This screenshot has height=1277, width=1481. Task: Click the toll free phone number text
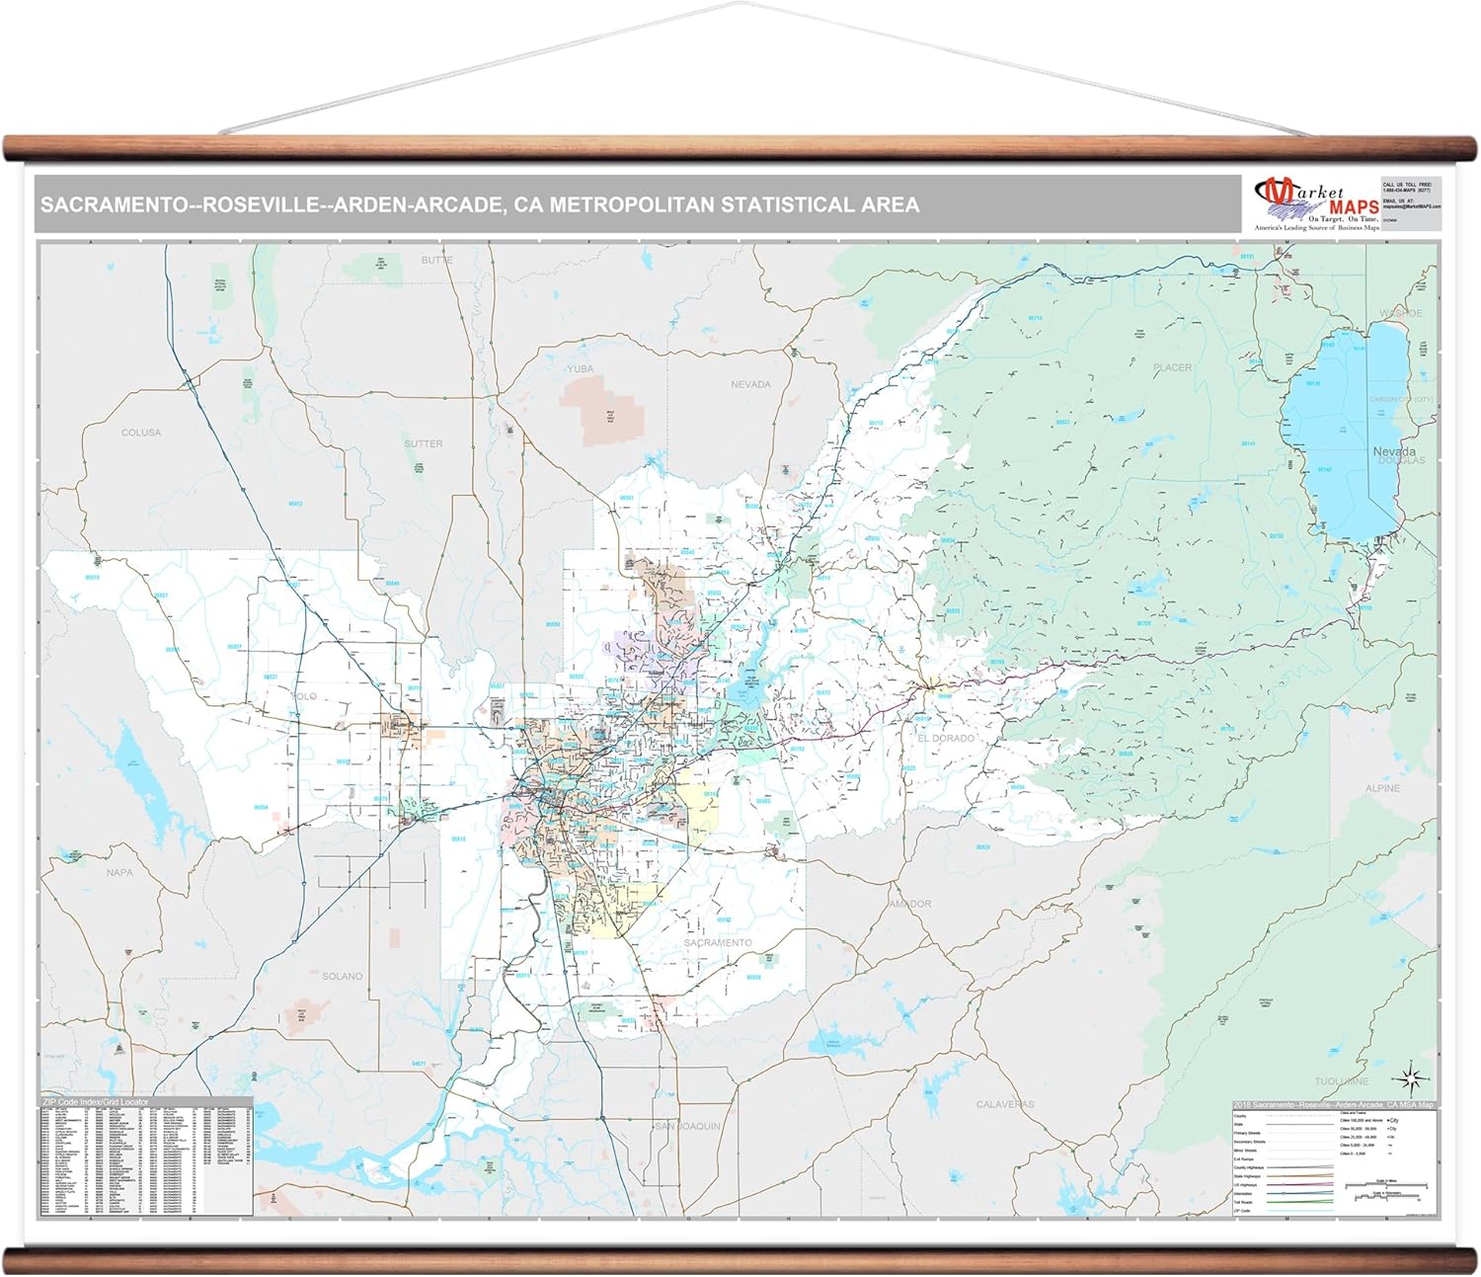coord(1407,190)
